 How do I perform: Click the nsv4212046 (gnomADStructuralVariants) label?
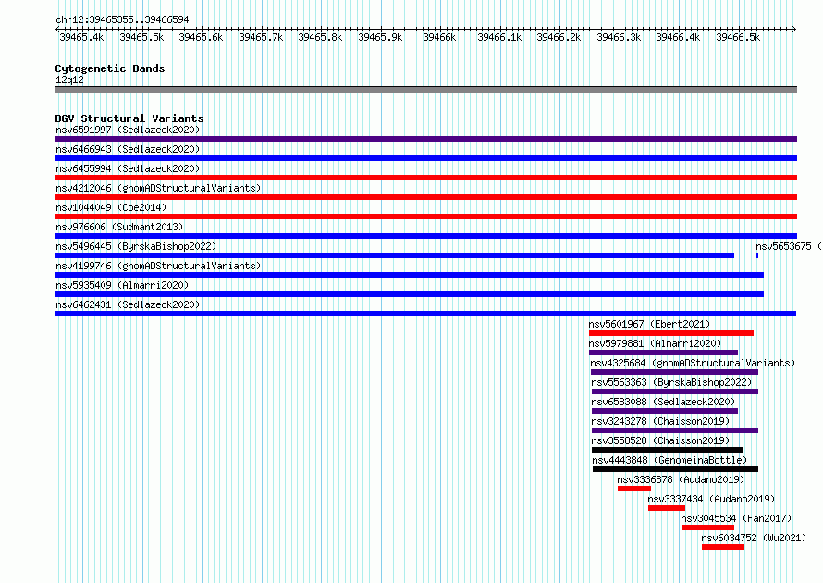158,188
